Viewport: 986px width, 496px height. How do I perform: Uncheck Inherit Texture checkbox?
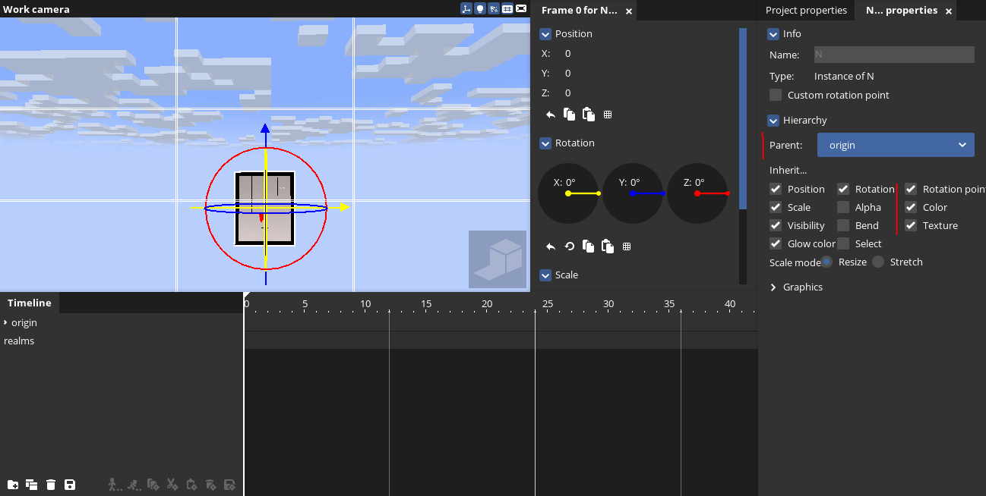click(911, 225)
